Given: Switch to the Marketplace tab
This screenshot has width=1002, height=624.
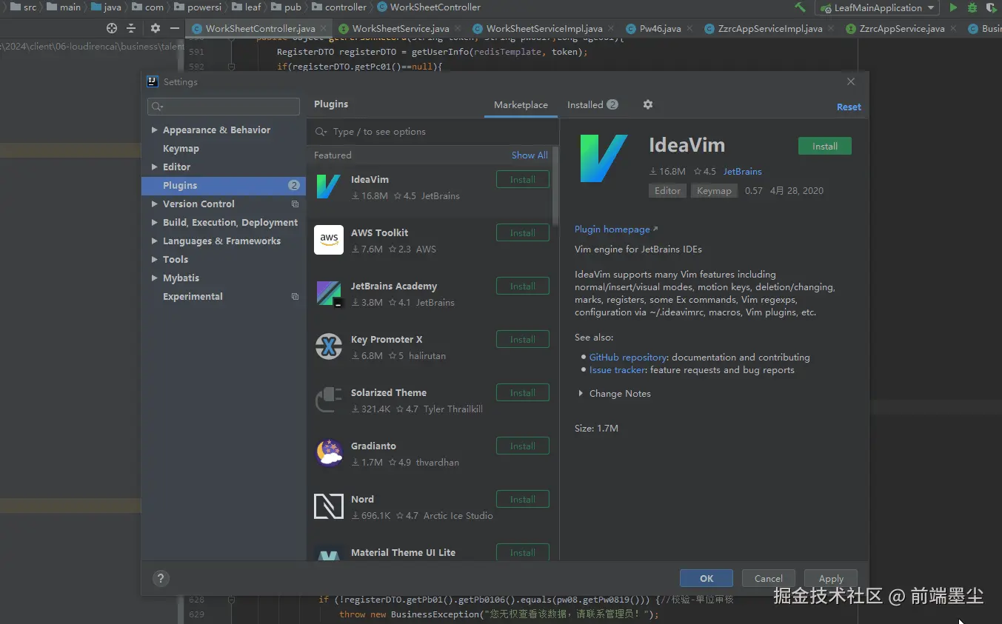Looking at the screenshot, I should point(521,105).
